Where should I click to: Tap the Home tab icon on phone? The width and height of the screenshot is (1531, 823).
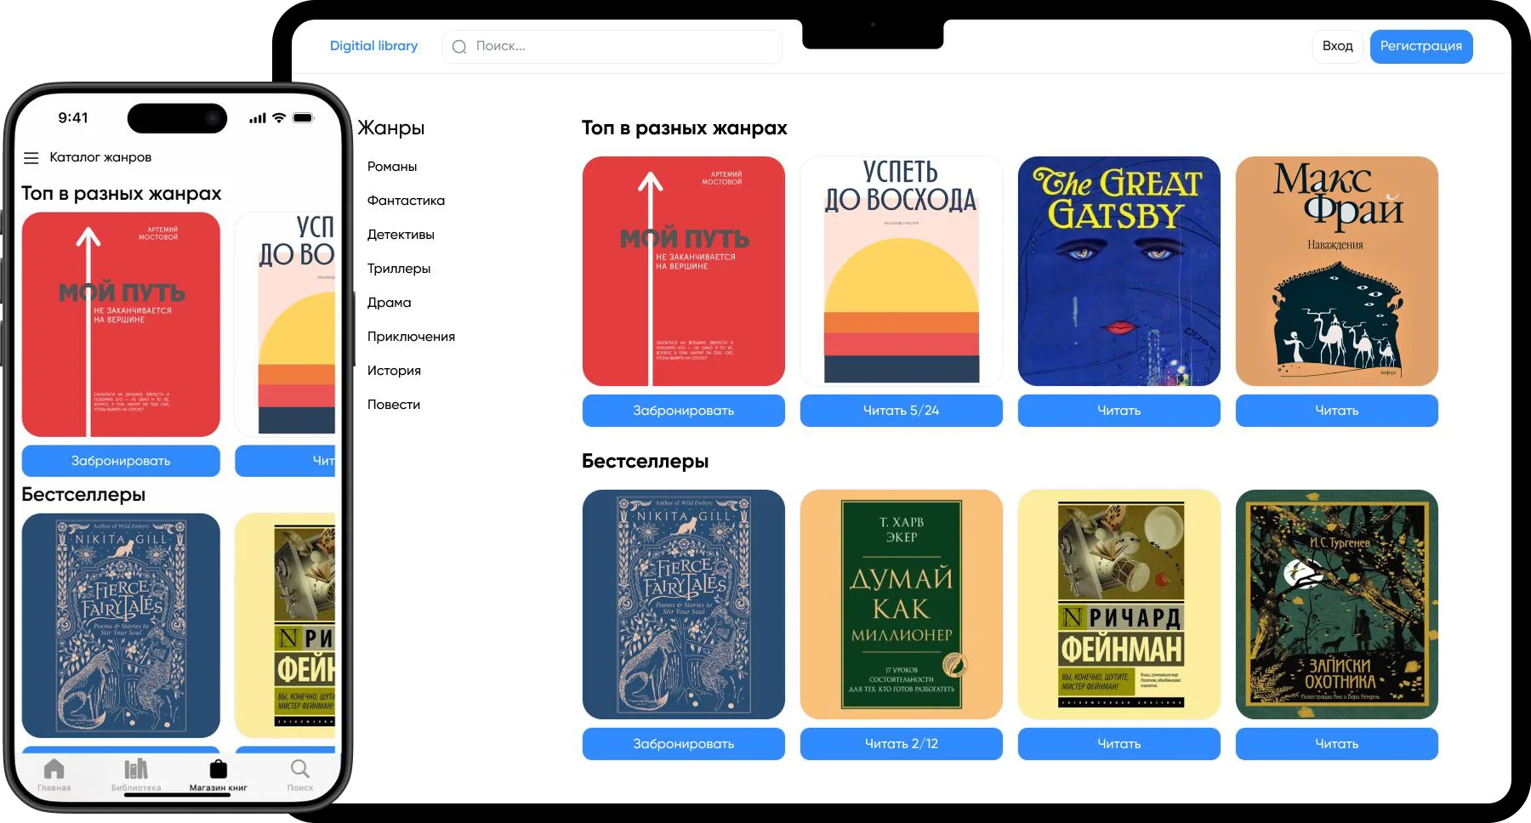[54, 769]
